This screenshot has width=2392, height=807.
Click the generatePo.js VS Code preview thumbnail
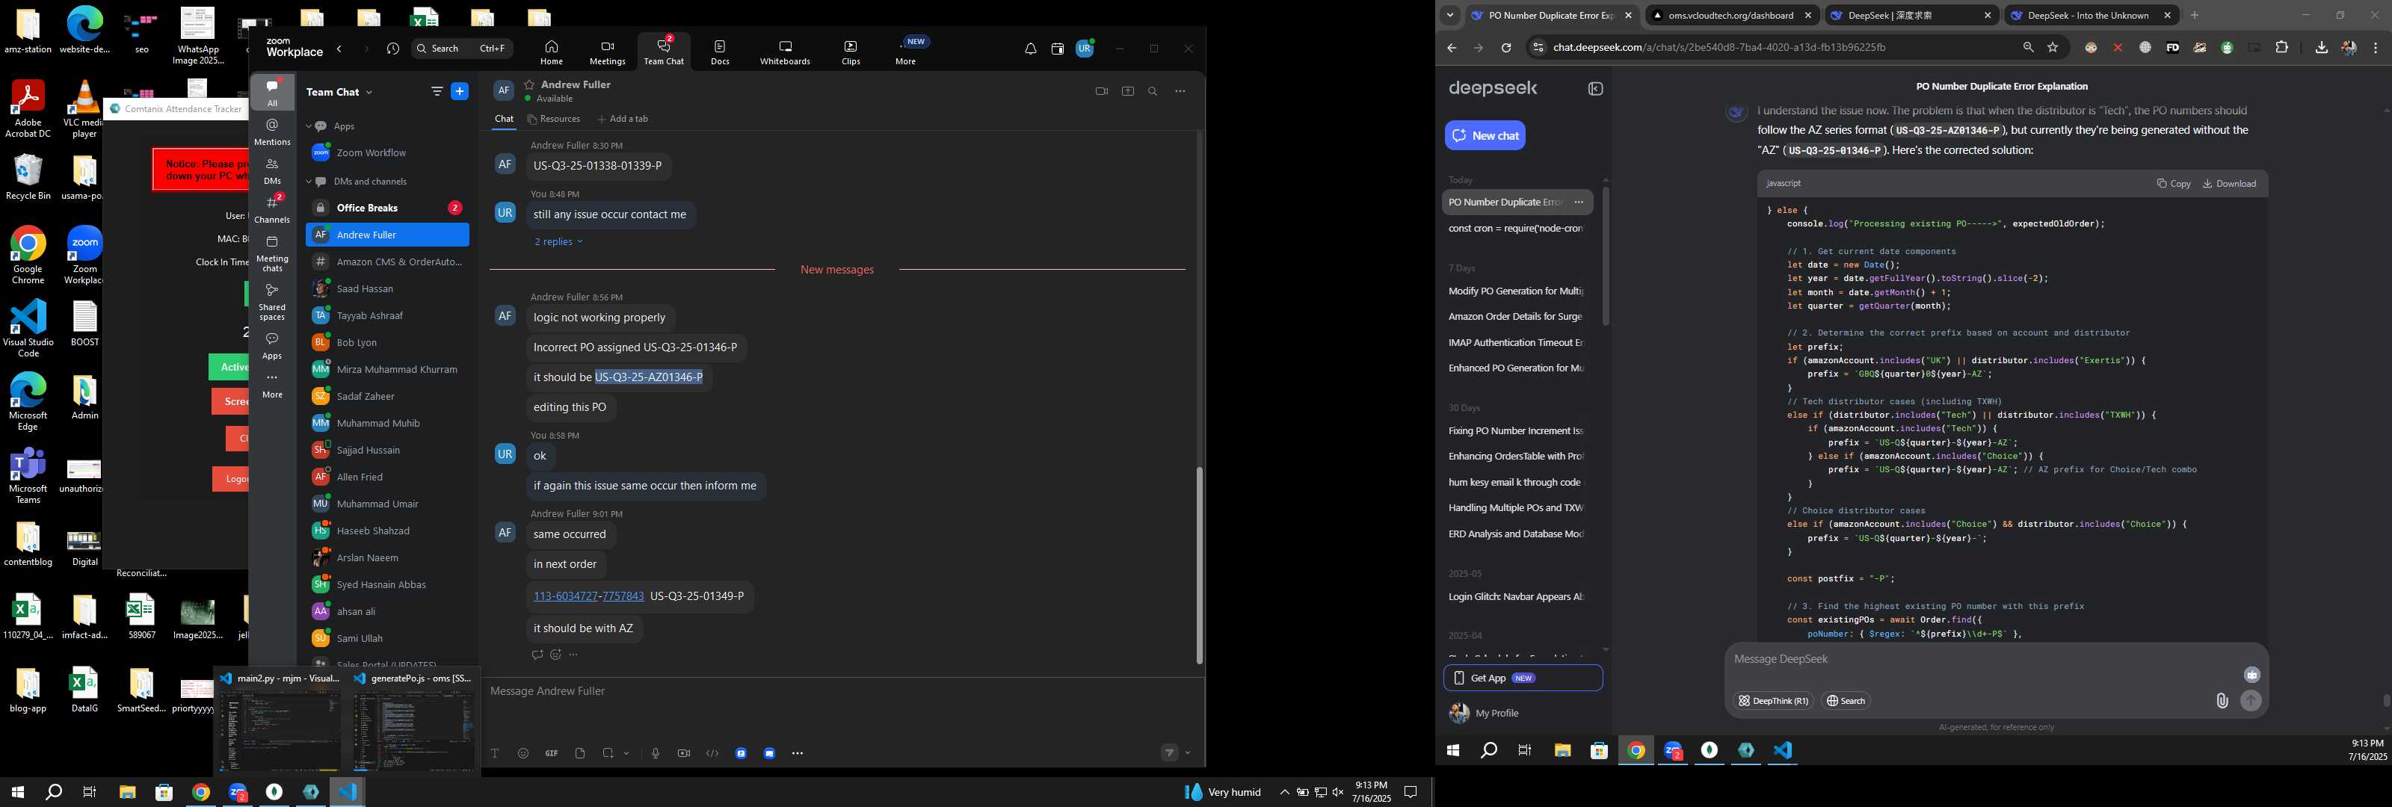(x=413, y=731)
